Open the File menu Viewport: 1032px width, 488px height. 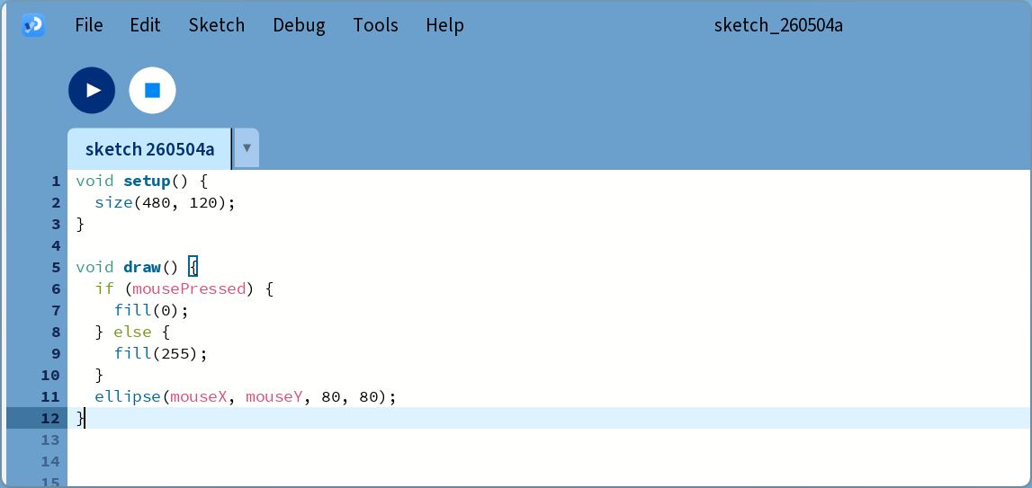(89, 25)
